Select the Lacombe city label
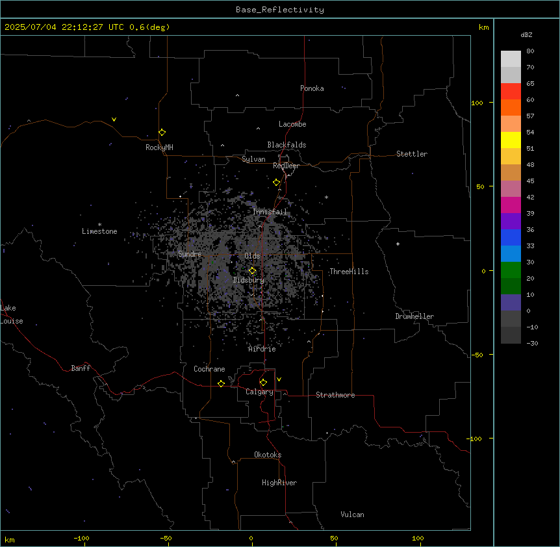The height and width of the screenshot is (547, 560). point(292,124)
